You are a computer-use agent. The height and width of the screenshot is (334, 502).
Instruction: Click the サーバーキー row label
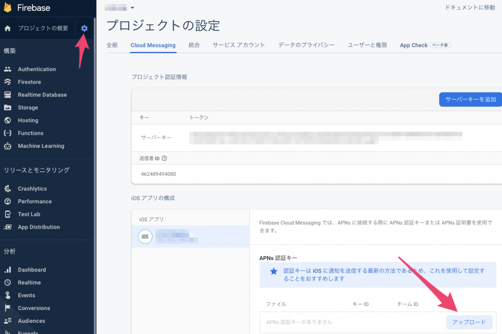click(x=156, y=138)
